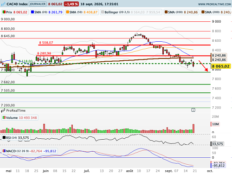Open the JOURNALIER timeframe selector

coord(38,4)
